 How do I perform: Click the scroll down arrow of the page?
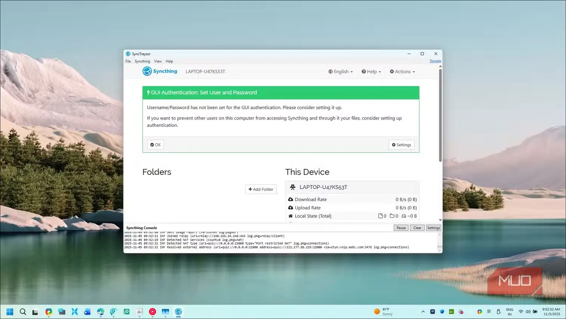[x=440, y=220]
